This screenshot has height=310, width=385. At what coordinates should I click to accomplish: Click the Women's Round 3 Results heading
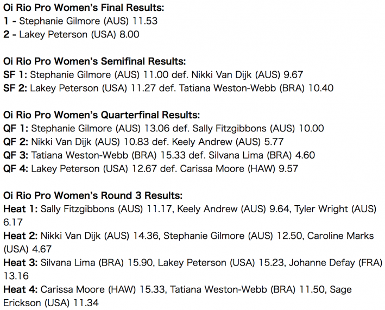coord(93,195)
